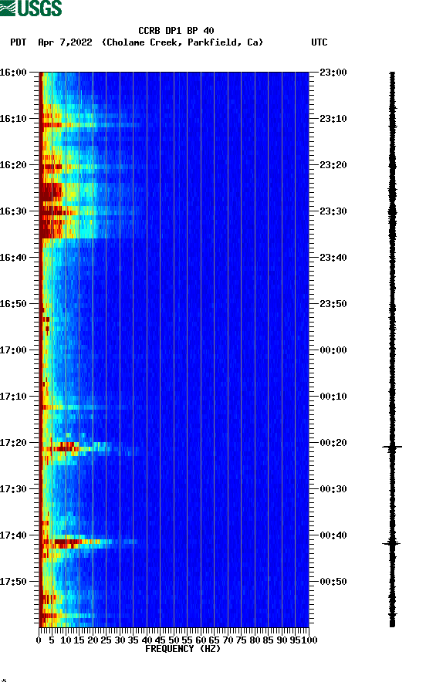Click the 16:30 PDT time label
The image size is (426, 689).
(13, 211)
